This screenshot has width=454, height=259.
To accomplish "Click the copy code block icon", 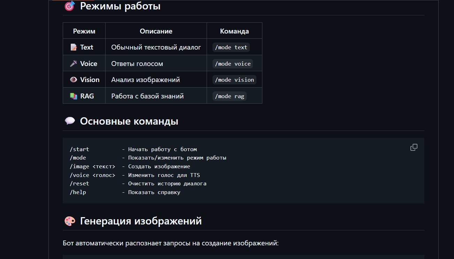I will click(414, 147).
